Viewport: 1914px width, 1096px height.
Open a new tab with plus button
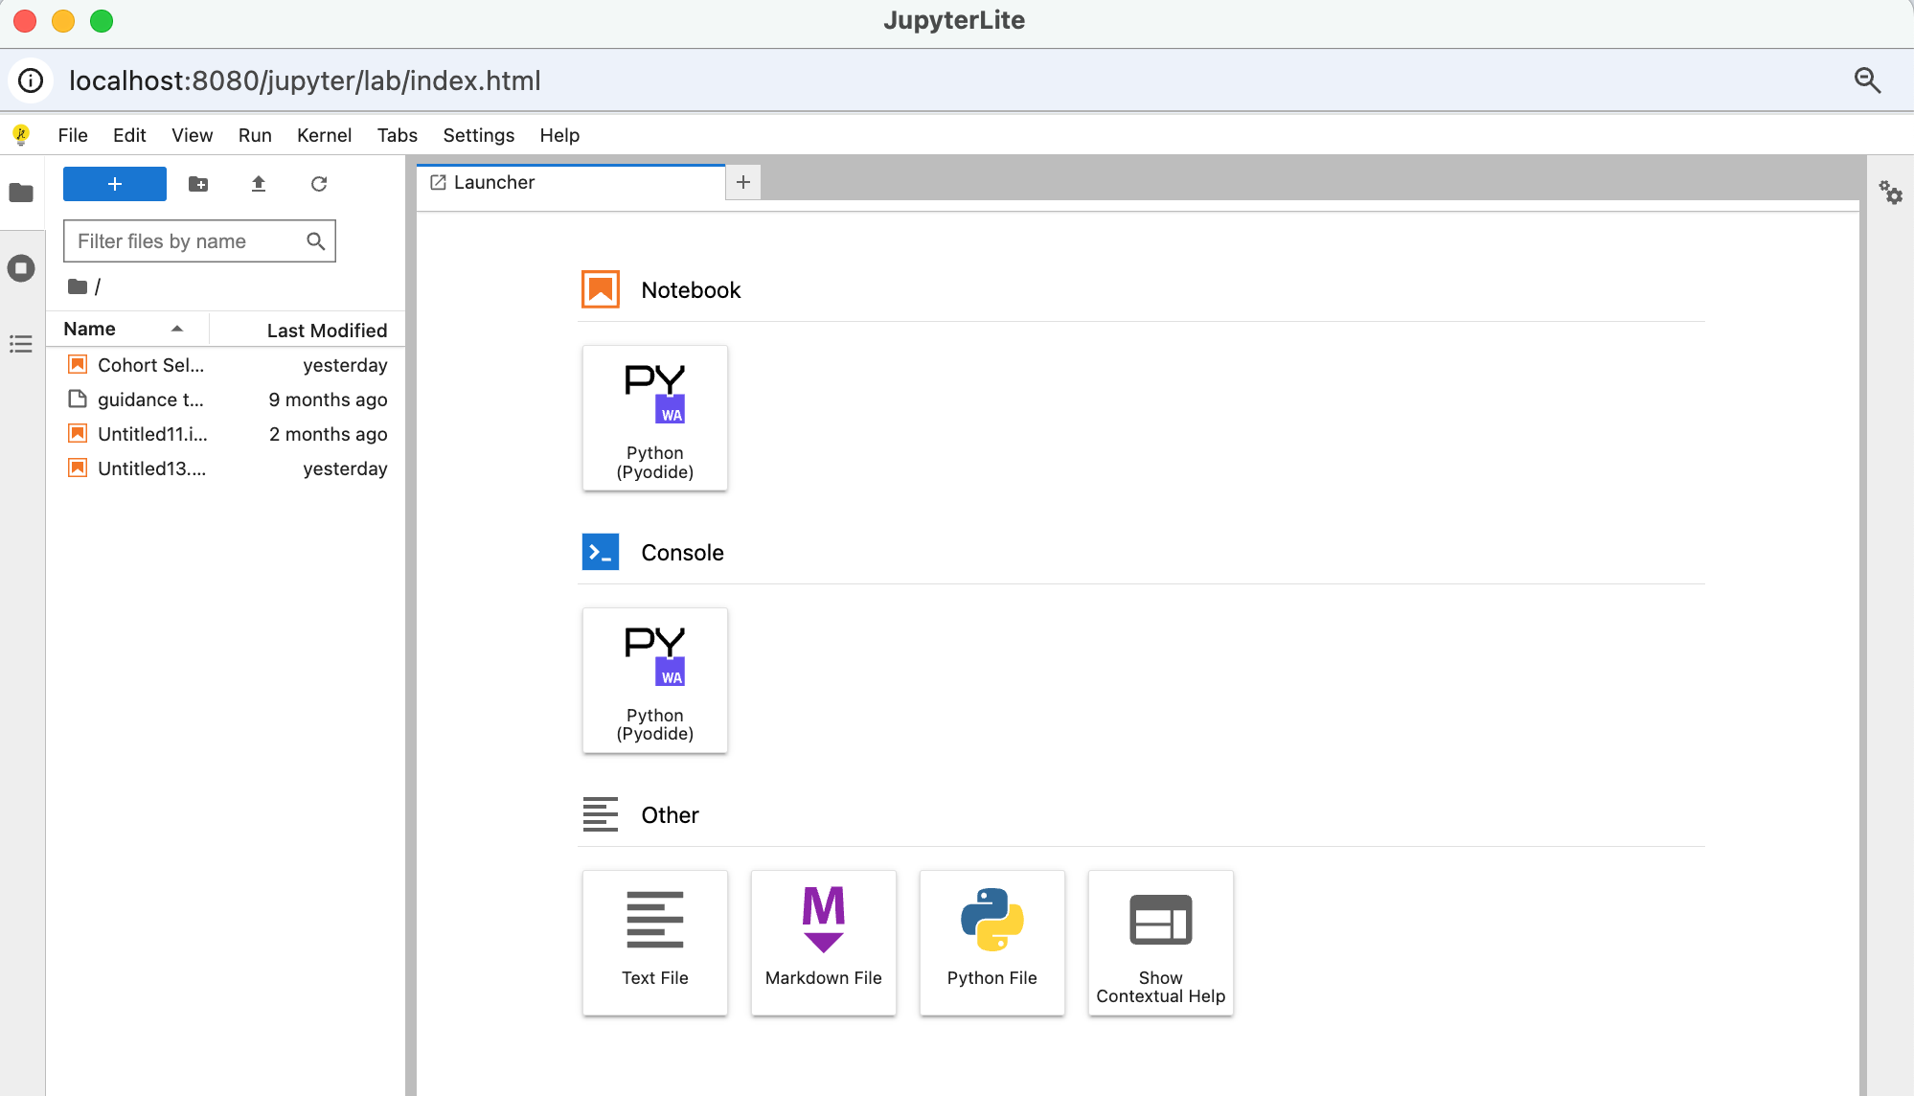pos(743,182)
